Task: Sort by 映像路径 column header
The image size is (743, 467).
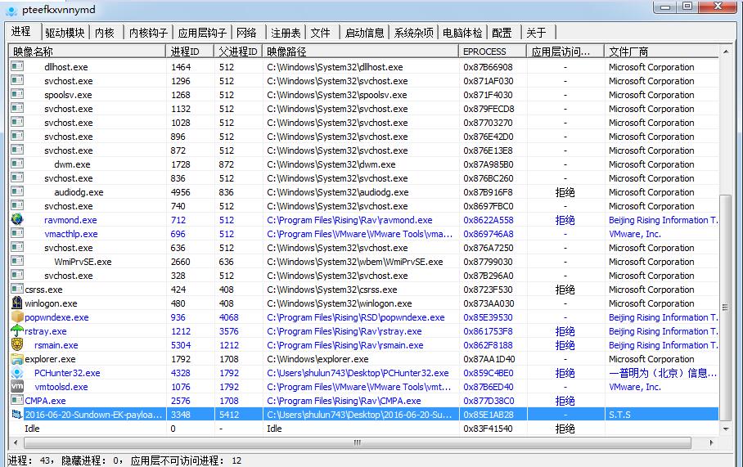Action: coord(360,52)
